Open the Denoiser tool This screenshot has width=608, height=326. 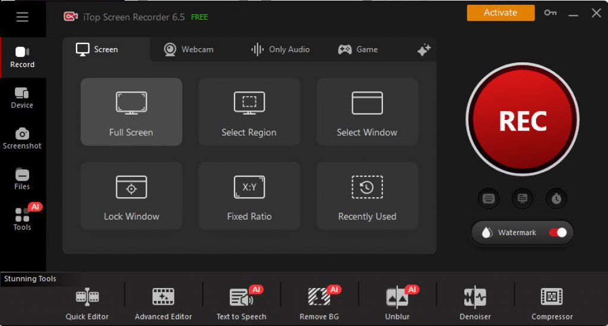coord(475,303)
